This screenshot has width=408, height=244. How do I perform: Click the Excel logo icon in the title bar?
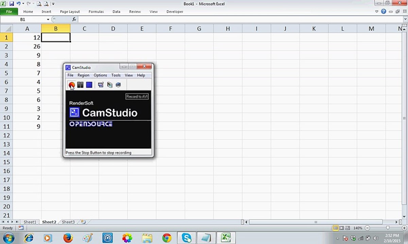coord(3,4)
